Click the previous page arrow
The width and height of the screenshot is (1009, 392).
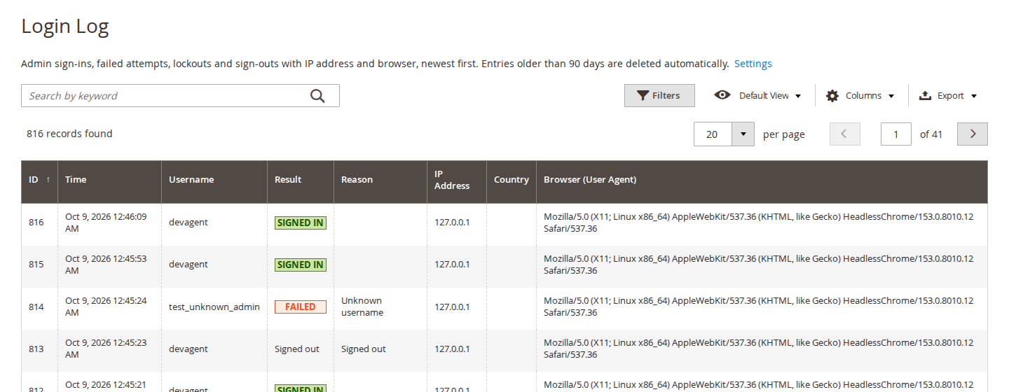coord(845,134)
